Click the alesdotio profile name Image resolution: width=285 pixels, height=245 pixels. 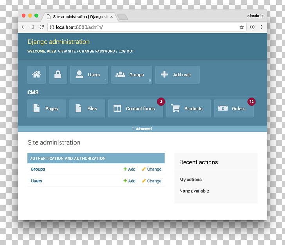coord(255,16)
